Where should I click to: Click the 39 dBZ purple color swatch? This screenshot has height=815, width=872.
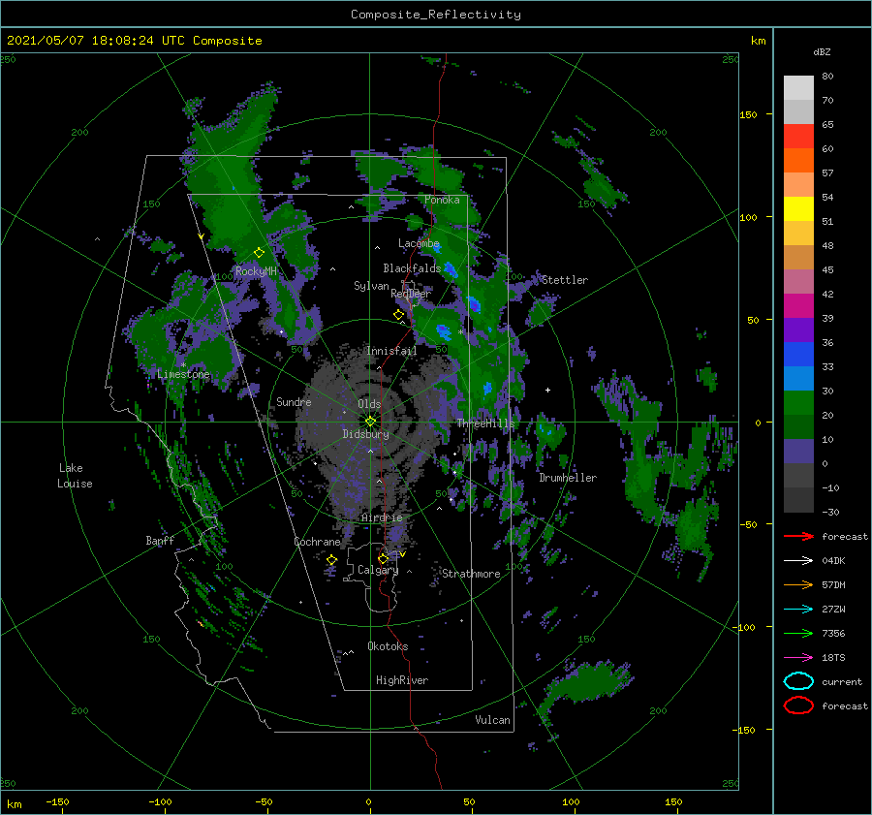[x=798, y=329]
